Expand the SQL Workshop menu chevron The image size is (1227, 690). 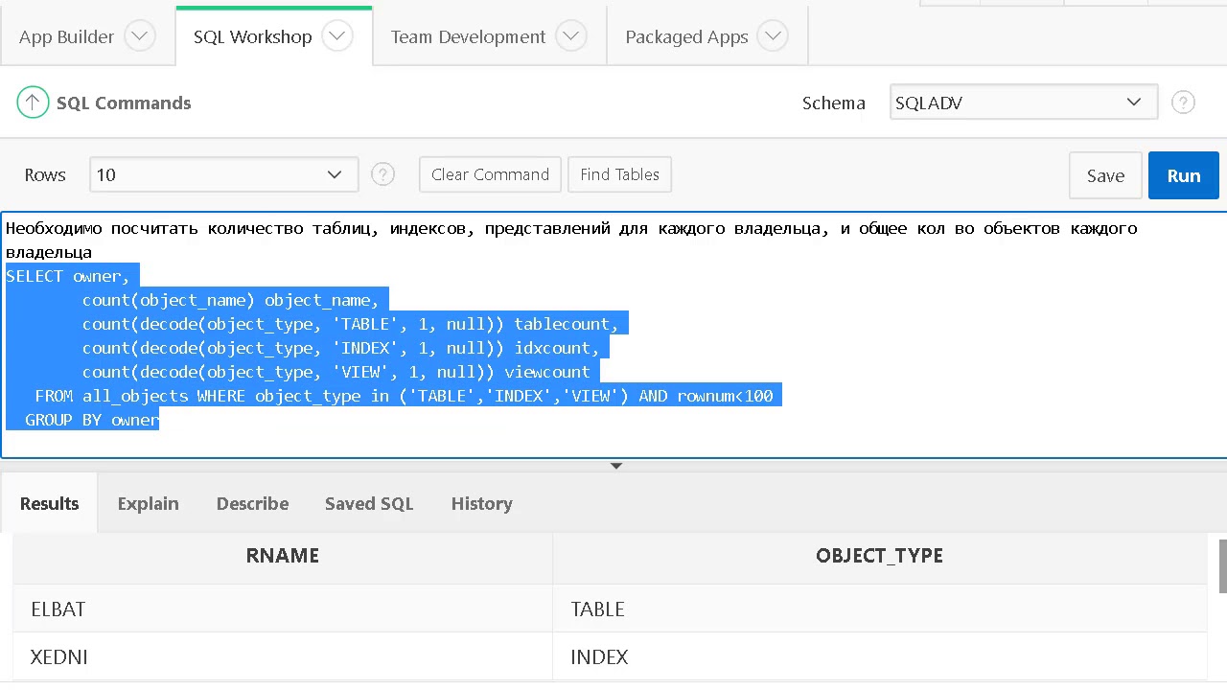(337, 36)
